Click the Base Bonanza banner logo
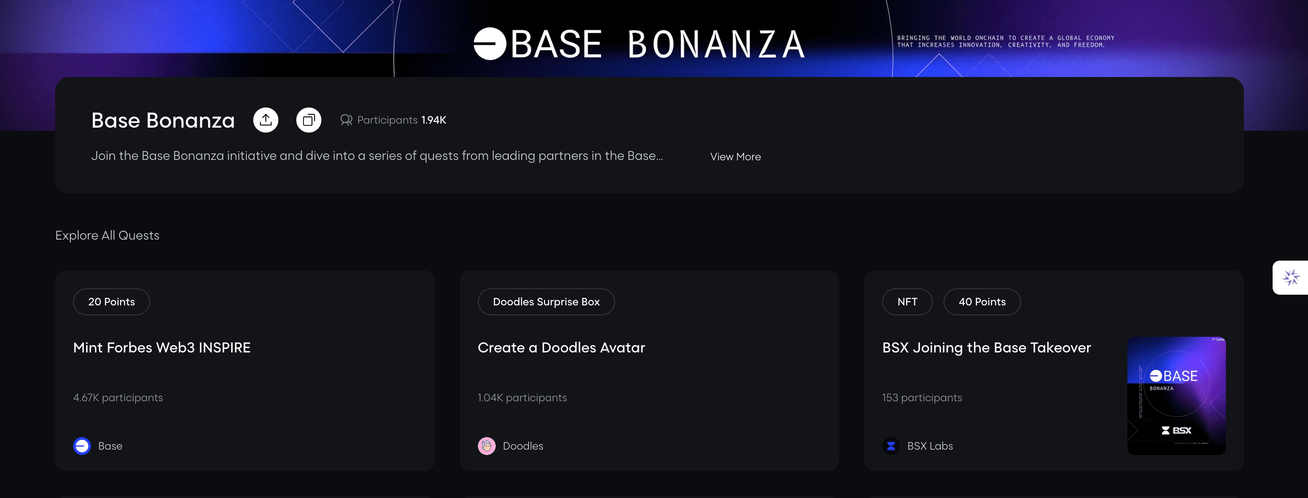 [639, 43]
